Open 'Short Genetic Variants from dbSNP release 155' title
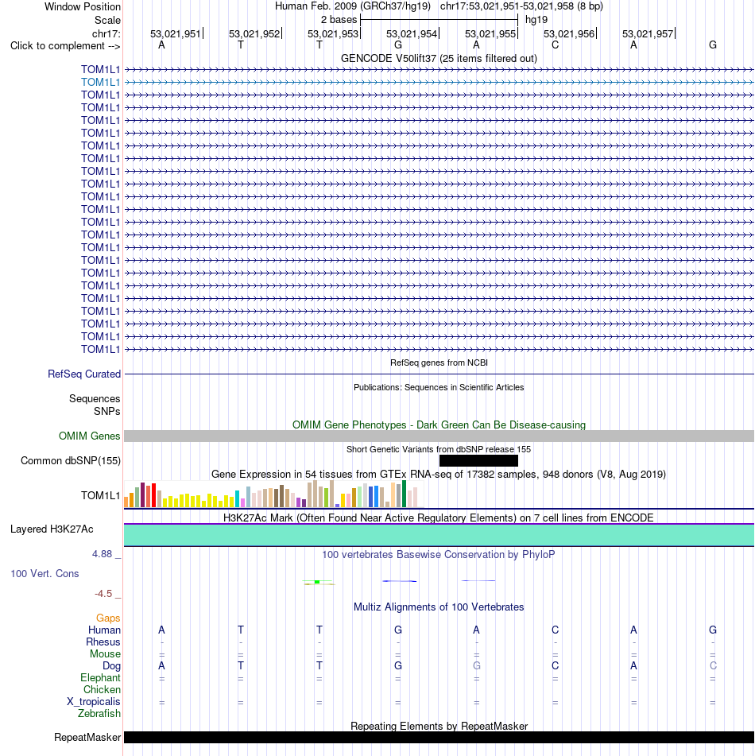 click(x=439, y=449)
